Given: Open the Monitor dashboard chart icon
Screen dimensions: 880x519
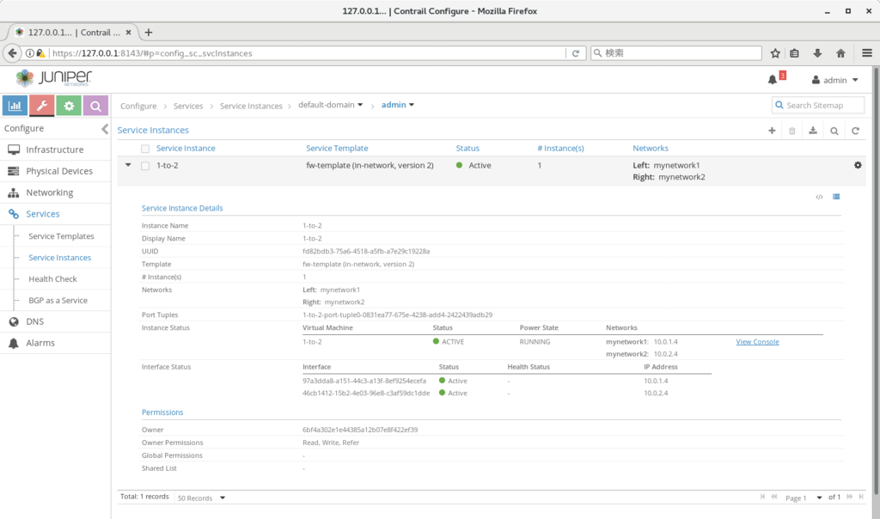Looking at the screenshot, I should pos(15,106).
